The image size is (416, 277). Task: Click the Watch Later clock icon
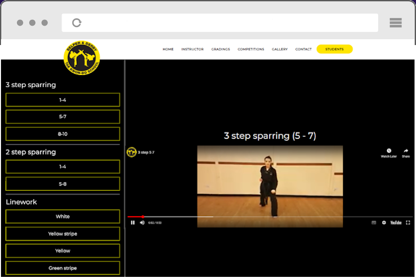[x=389, y=151]
